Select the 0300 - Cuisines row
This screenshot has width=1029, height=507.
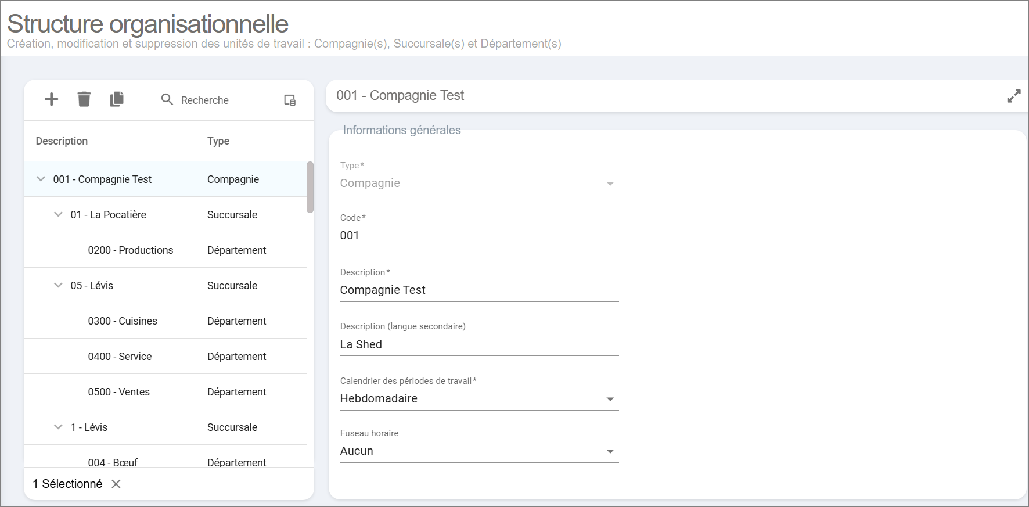pyautogui.click(x=123, y=321)
